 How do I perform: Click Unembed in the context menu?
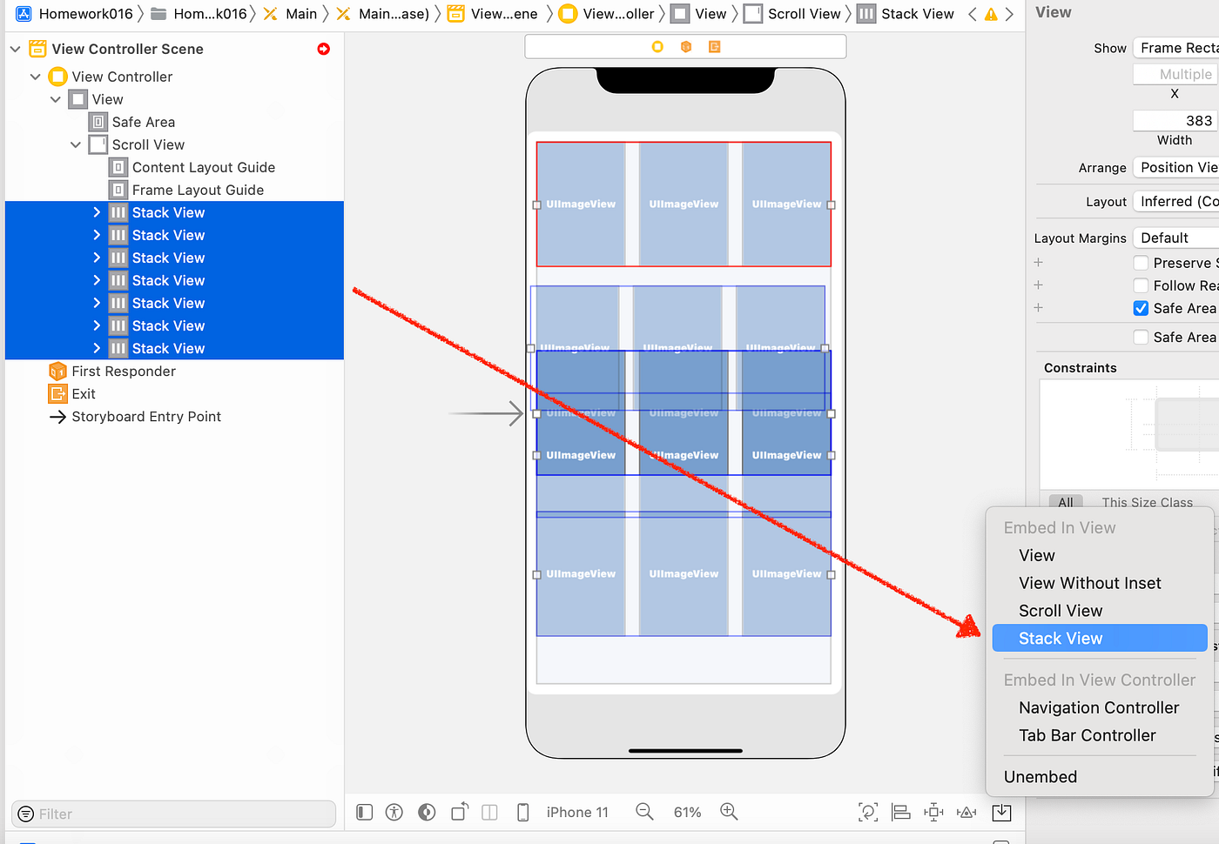1041,776
